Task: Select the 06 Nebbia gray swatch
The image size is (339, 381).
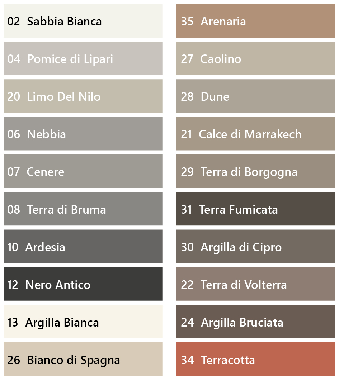Action: pos(83,134)
